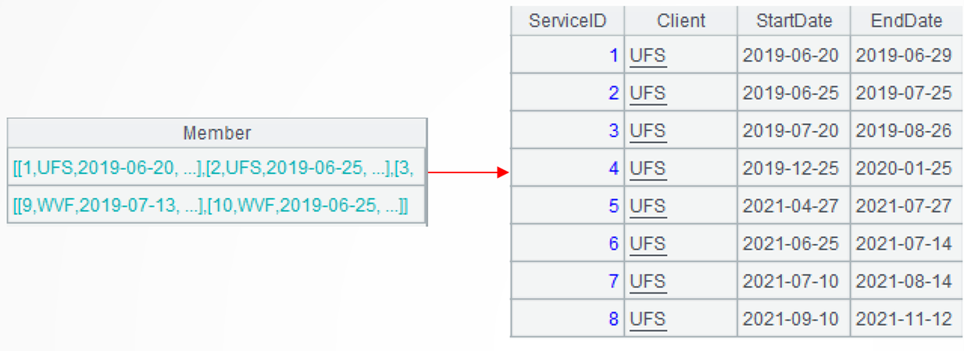Click the UFS client link for ServiceID 6
Image resolution: width=964 pixels, height=351 pixels.
pyautogui.click(x=648, y=243)
